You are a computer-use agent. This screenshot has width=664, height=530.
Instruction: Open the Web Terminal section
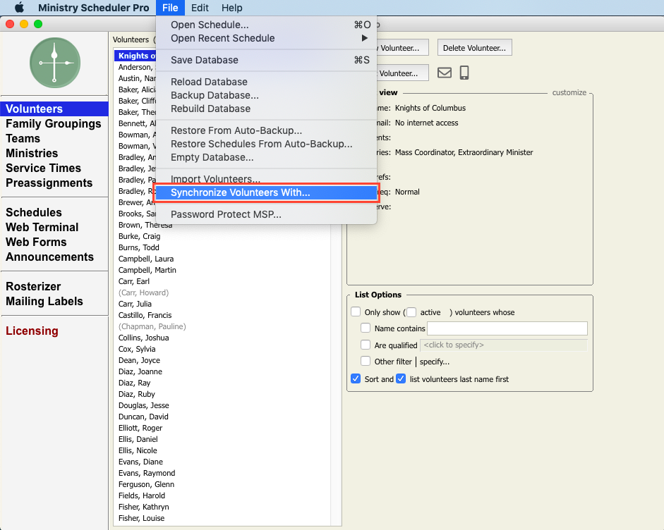[x=42, y=227]
